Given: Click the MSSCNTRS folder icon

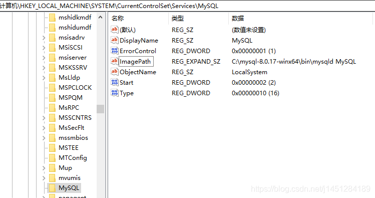Looking at the screenshot, I should tap(52, 118).
